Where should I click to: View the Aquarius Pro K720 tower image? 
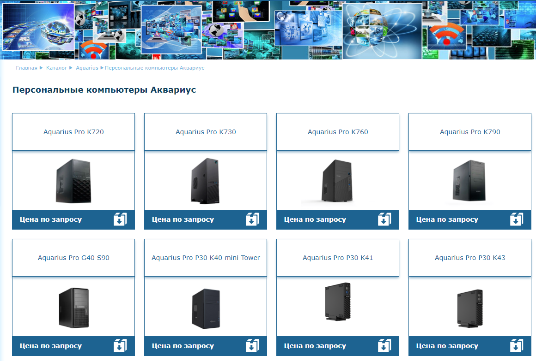tap(73, 181)
